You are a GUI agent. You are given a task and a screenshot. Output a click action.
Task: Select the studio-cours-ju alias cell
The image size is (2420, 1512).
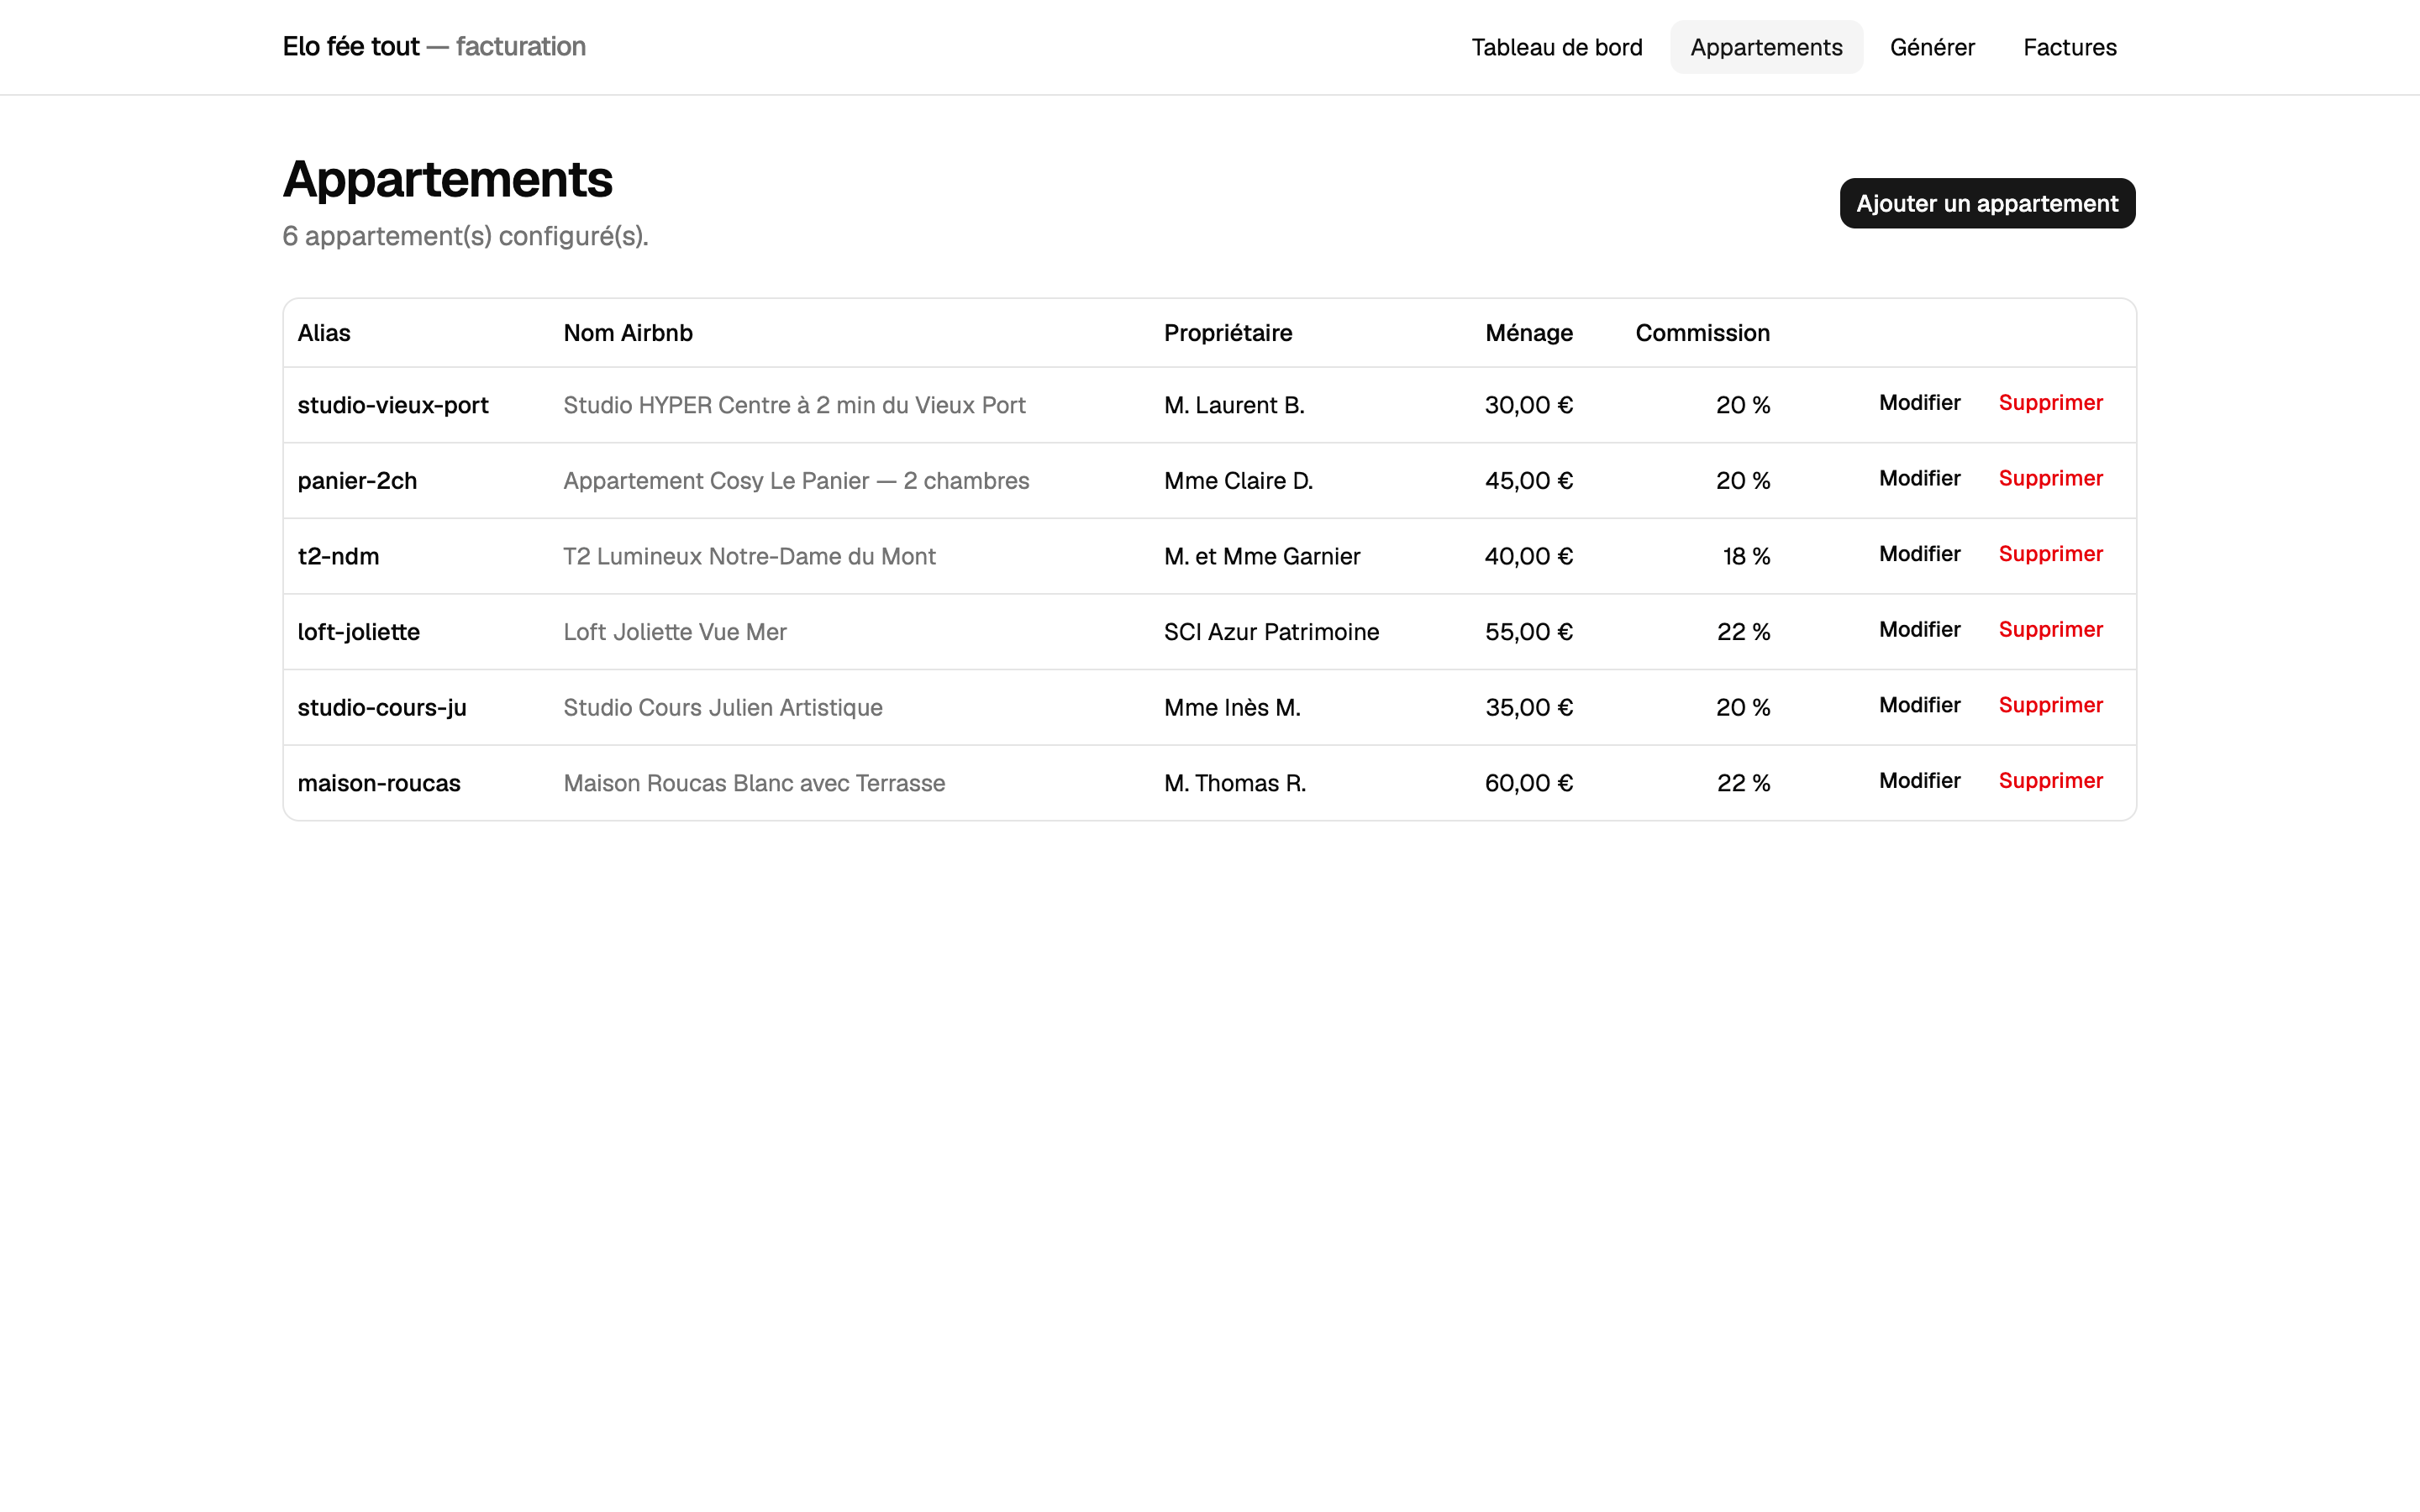click(382, 708)
